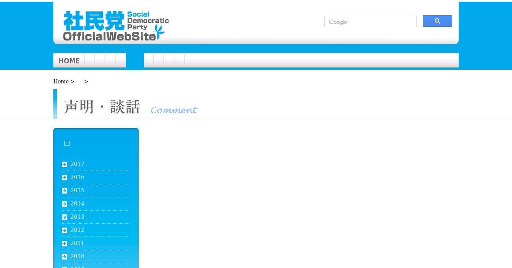
Task: Click the 声明・談話 page heading
Action: point(102,106)
